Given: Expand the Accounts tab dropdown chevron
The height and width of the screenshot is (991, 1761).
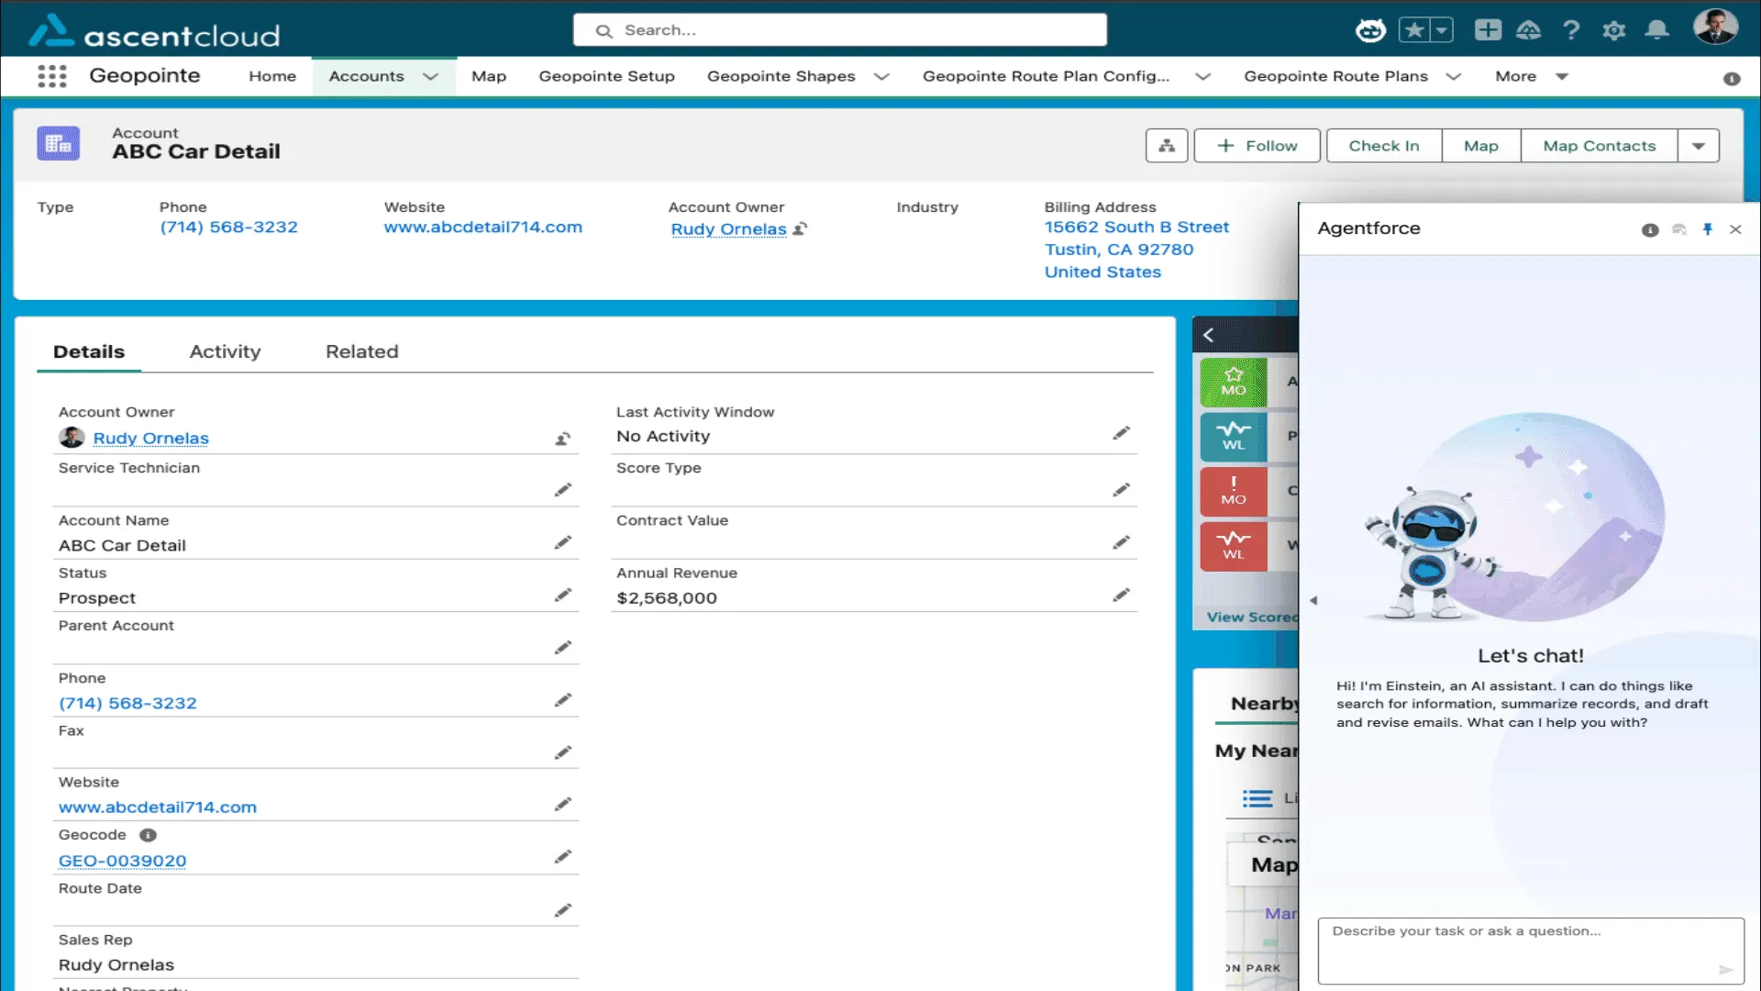Looking at the screenshot, I should coord(430,77).
